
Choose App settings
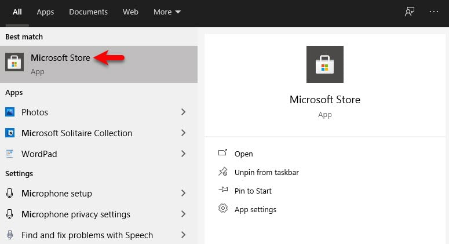coord(255,210)
